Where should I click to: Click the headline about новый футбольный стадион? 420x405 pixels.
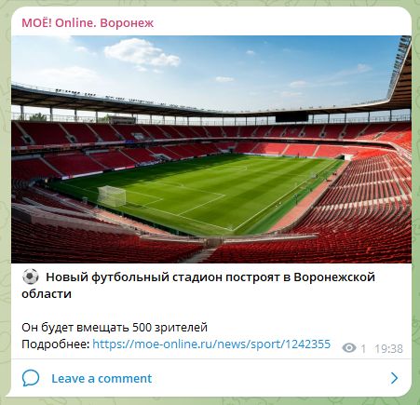pos(198,285)
